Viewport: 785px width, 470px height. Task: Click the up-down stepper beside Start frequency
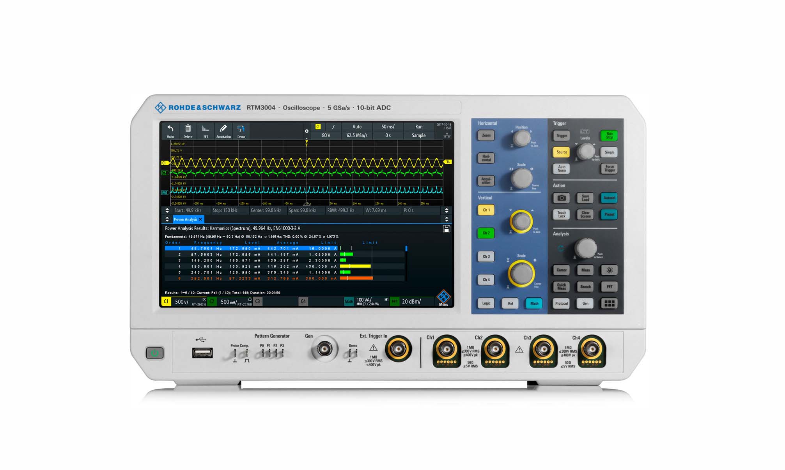coord(167,210)
